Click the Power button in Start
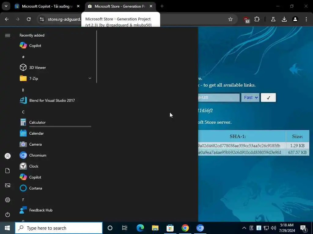The image size is (313, 234). (8, 214)
